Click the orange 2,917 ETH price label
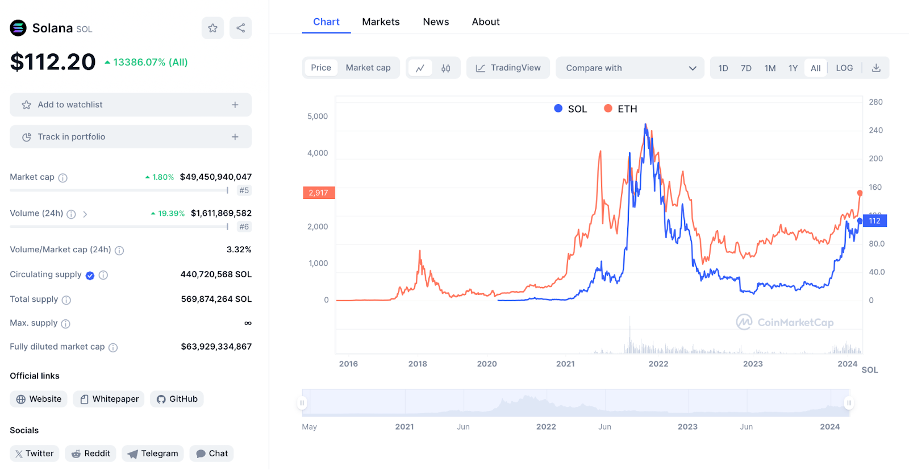This screenshot has height=470, width=909. tap(319, 193)
